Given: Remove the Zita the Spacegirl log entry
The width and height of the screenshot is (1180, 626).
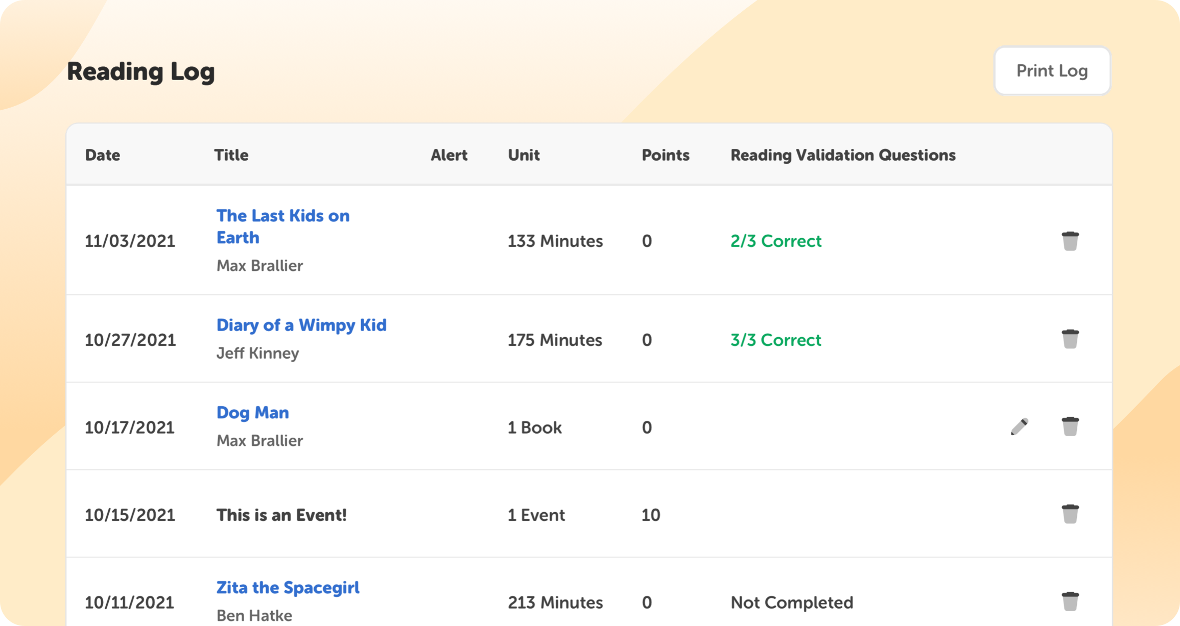Looking at the screenshot, I should [1070, 602].
